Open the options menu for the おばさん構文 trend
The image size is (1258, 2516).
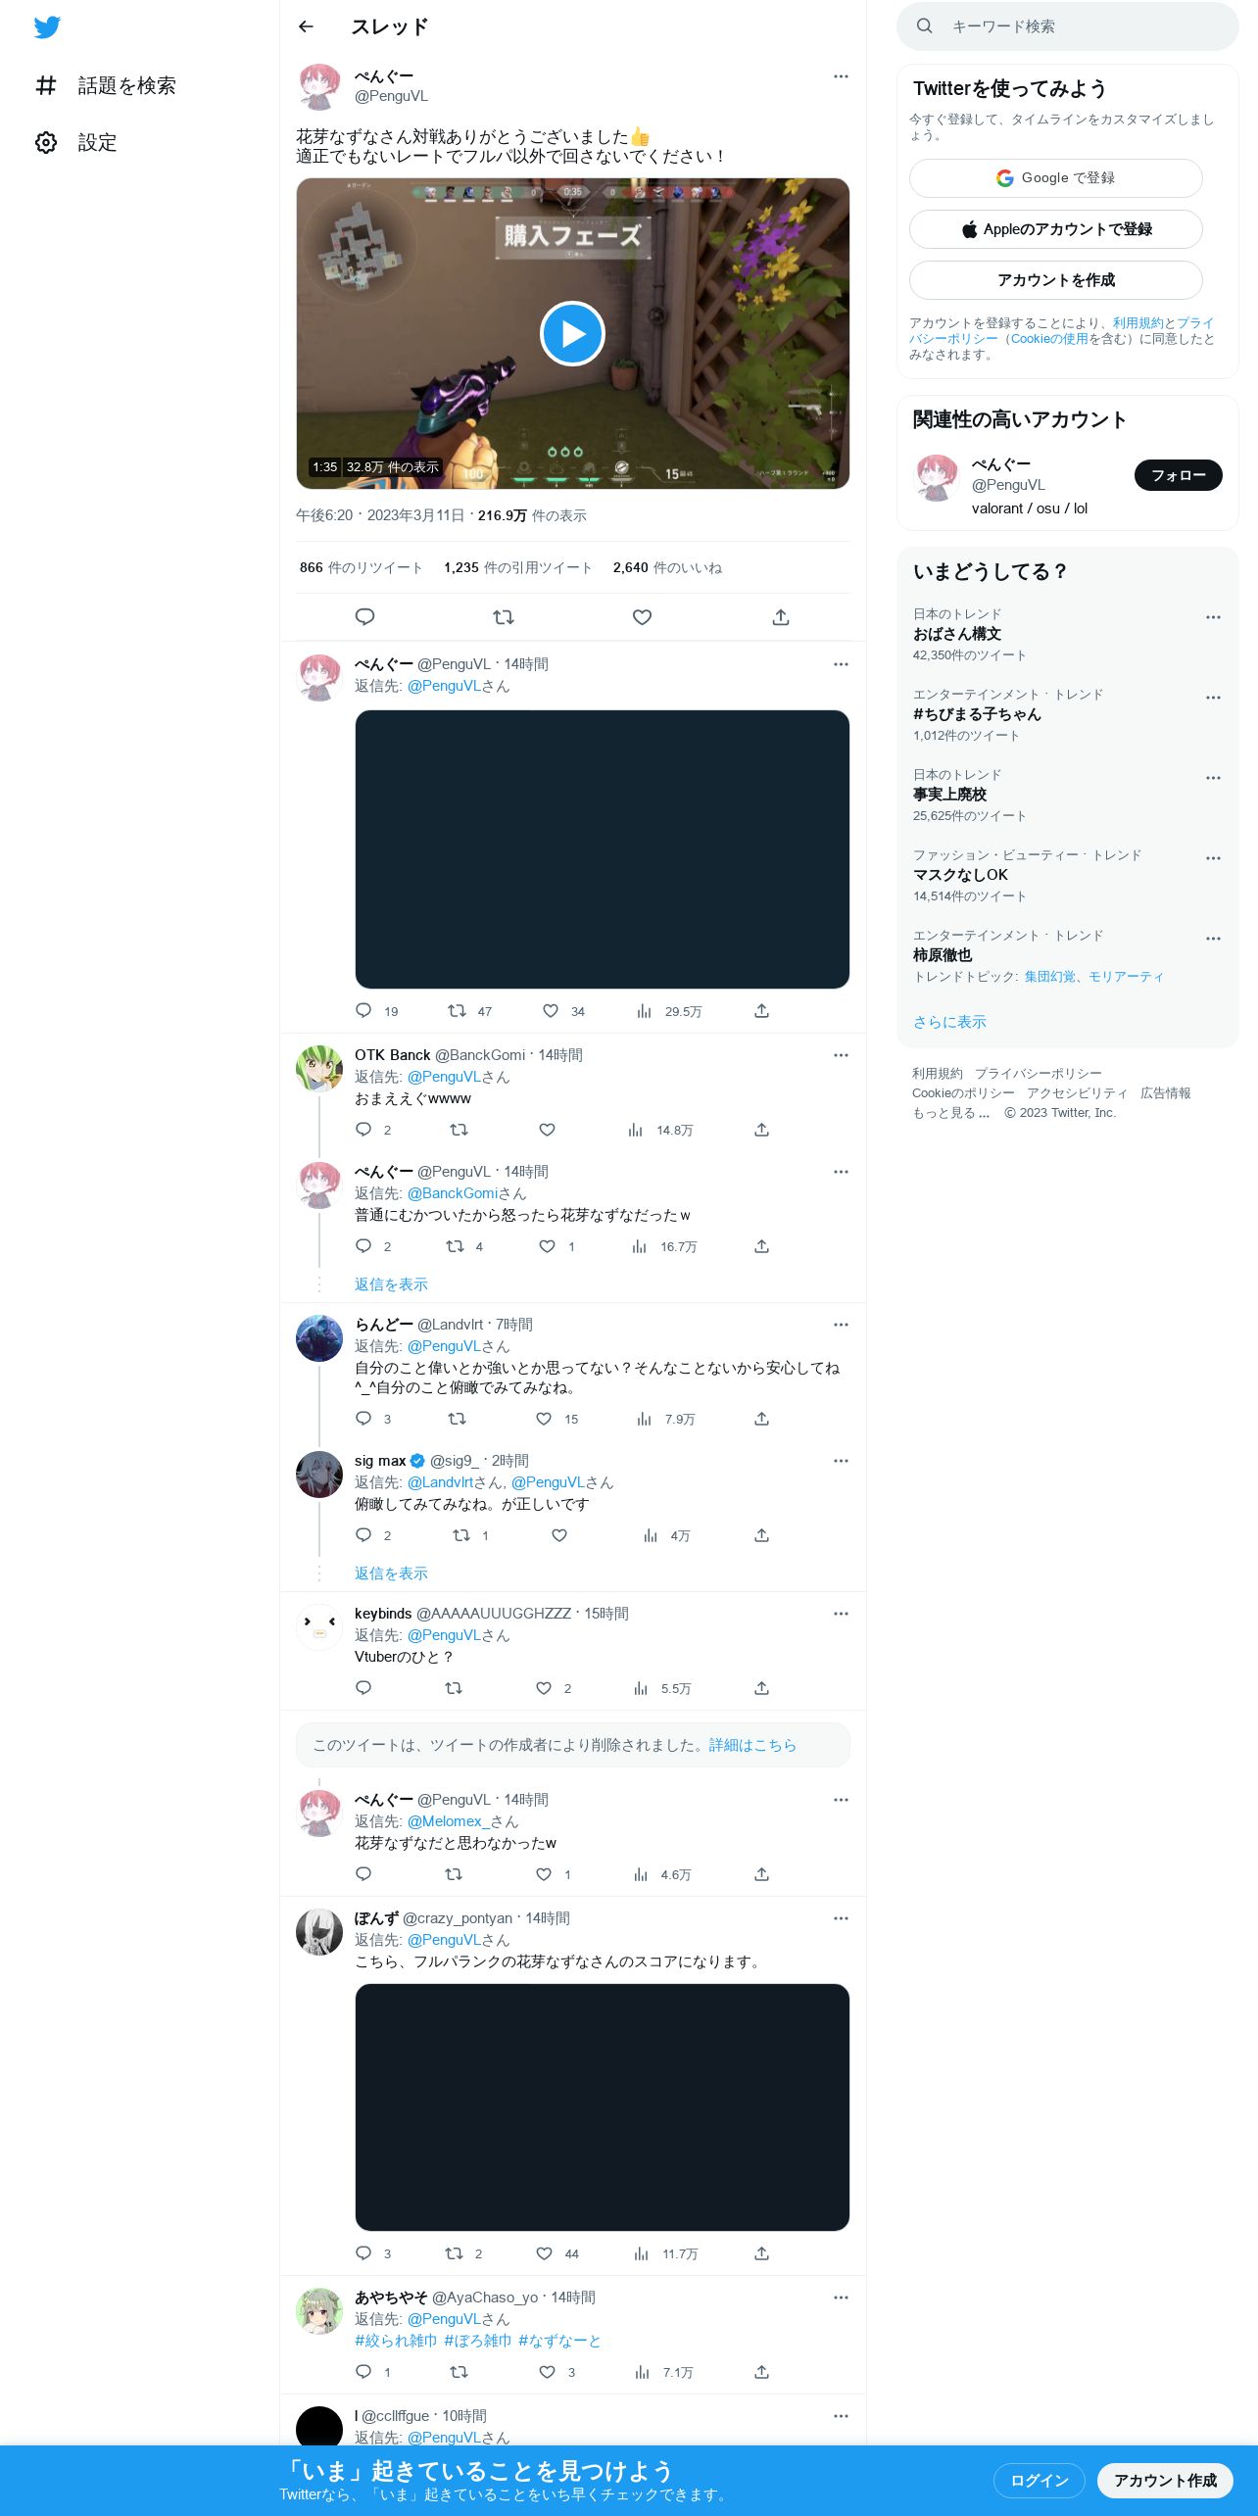[1213, 617]
